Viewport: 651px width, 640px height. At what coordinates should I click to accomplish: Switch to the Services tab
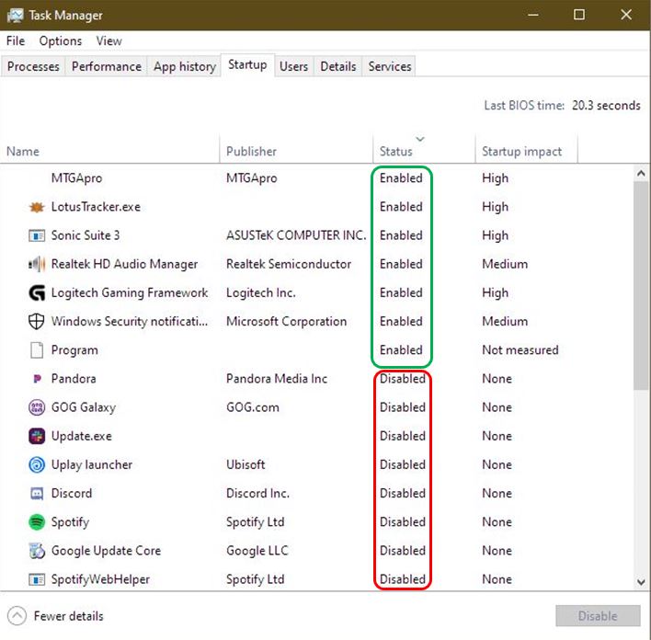(x=390, y=66)
